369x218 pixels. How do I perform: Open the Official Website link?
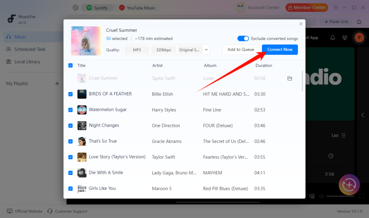(25, 211)
